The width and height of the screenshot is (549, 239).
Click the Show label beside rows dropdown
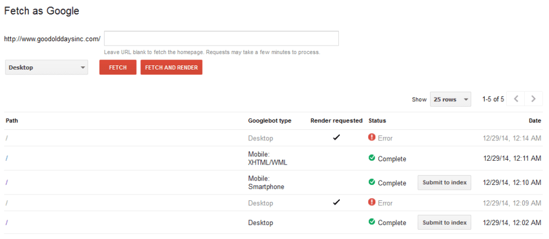pyautogui.click(x=419, y=99)
